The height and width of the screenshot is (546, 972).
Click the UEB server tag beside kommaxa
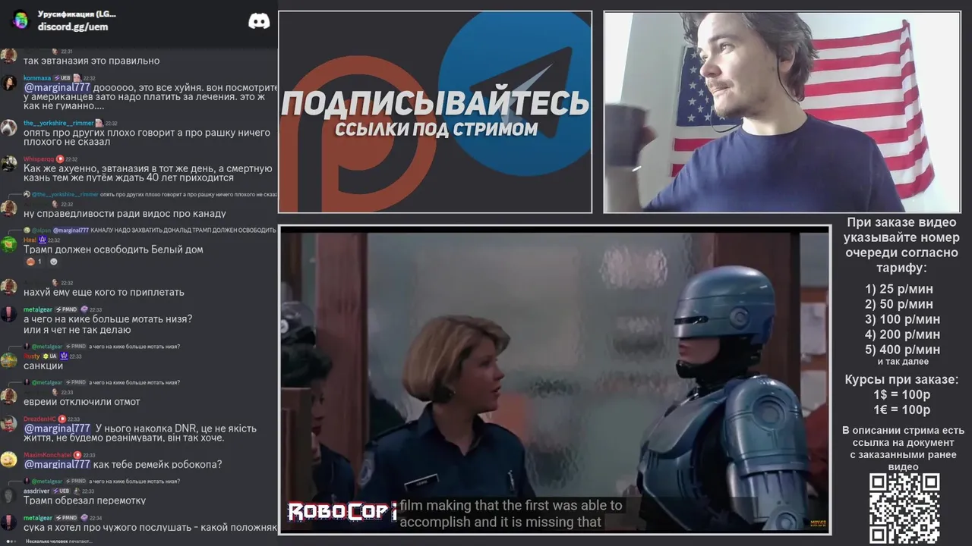coord(62,78)
